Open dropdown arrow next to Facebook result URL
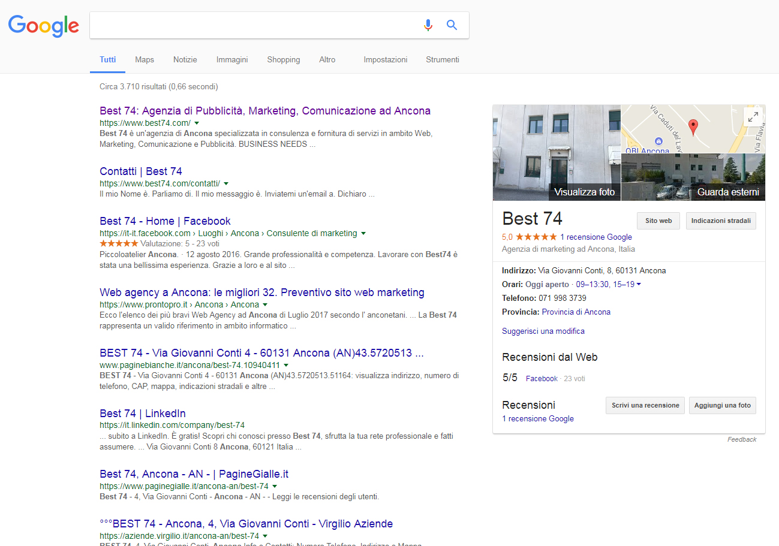Viewport: 779px width, 546px height. point(363,233)
